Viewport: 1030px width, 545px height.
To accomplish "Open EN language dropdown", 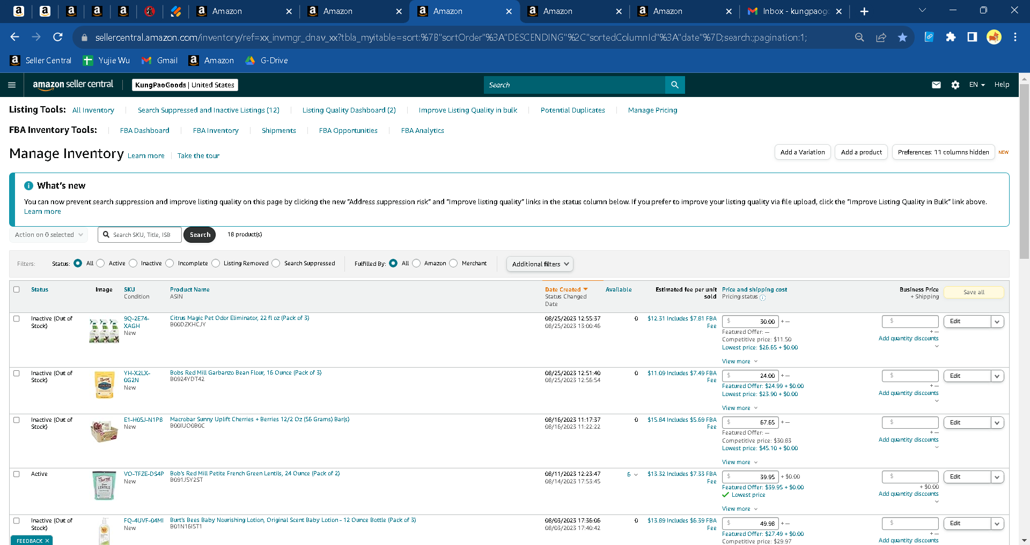I will (977, 85).
